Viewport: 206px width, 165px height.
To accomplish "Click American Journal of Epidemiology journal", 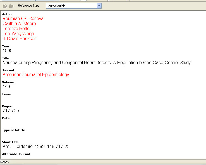I will (x=36, y=74).
